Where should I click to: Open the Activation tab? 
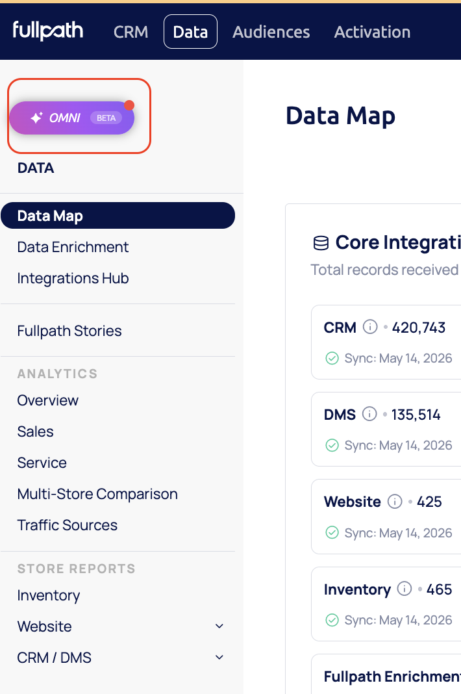click(372, 32)
